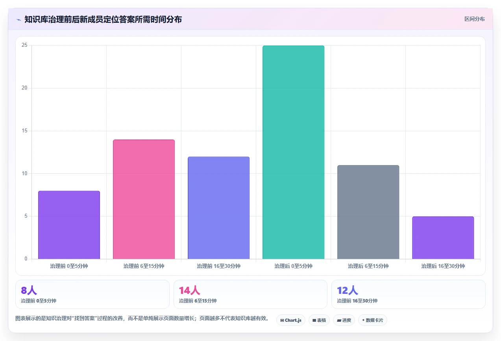Click the x-axis label 治理前 16至30分钟

point(218,266)
